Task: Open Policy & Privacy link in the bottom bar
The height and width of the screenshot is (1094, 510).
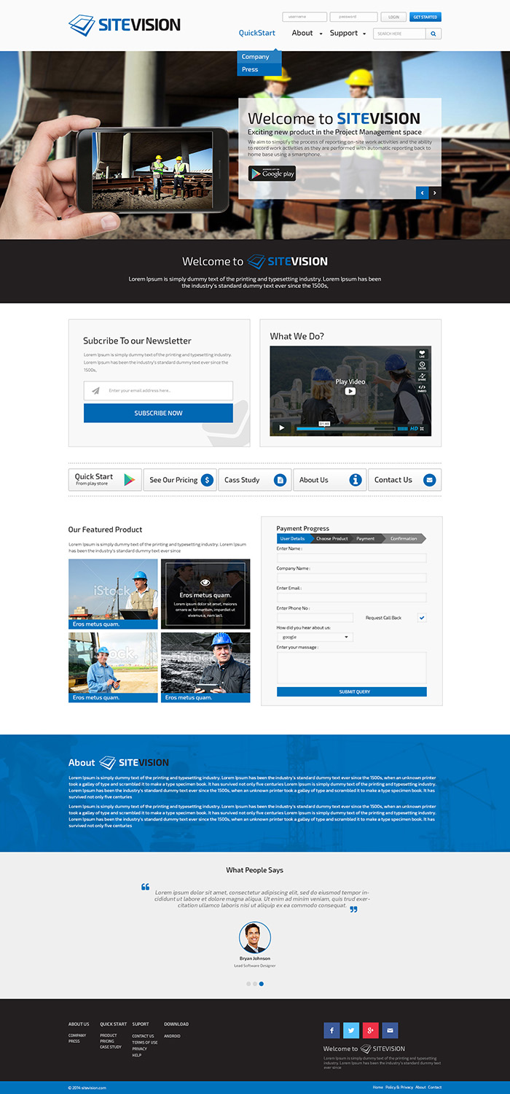Action: click(x=399, y=1087)
